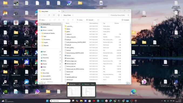Select the Nowy folder tab
The width and height of the screenshot is (183, 103).
(49, 11)
